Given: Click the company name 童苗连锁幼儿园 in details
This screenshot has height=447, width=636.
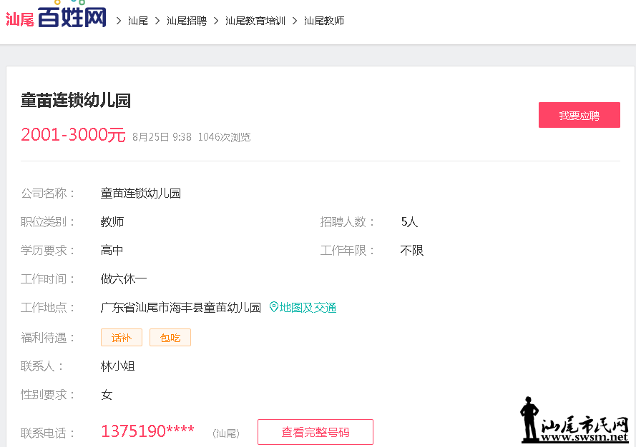Looking at the screenshot, I should [x=140, y=193].
